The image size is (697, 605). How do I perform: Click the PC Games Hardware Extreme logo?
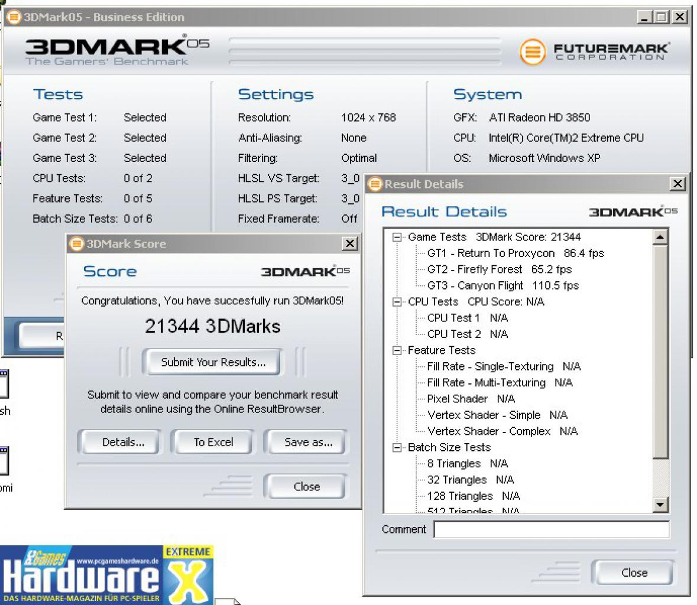[106, 575]
